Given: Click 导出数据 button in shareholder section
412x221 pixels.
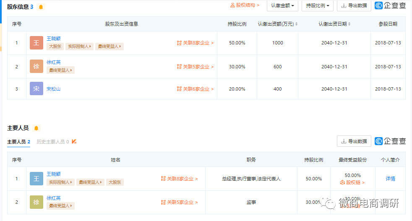Looking at the screenshot, I should click(354, 5).
